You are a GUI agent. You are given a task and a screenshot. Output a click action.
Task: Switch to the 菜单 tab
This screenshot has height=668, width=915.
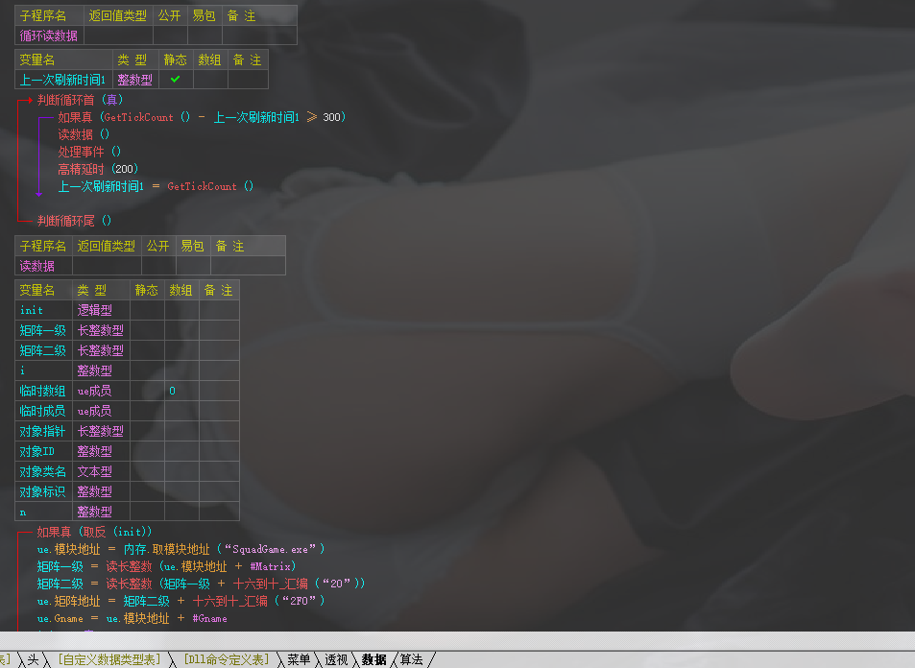(299, 659)
